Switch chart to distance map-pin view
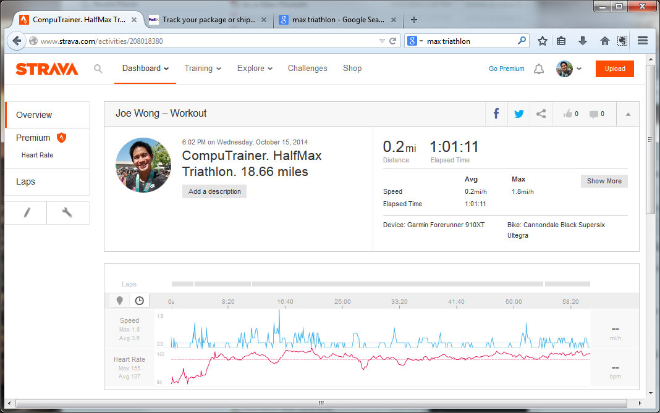 120,301
